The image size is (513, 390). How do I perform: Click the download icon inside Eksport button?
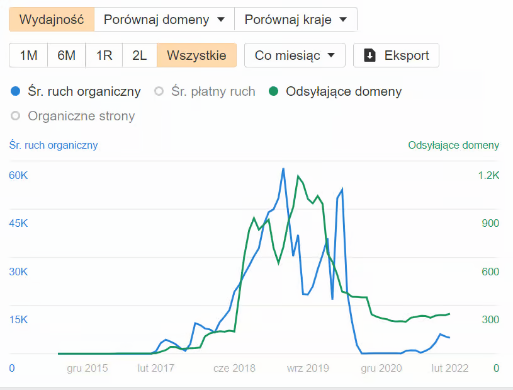pyautogui.click(x=371, y=55)
